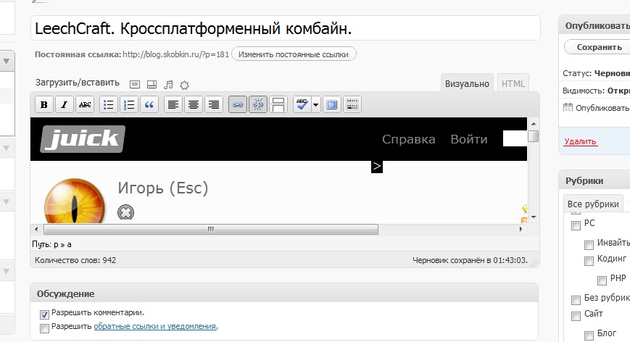Align text center
The width and height of the screenshot is (630, 342).
194,105
